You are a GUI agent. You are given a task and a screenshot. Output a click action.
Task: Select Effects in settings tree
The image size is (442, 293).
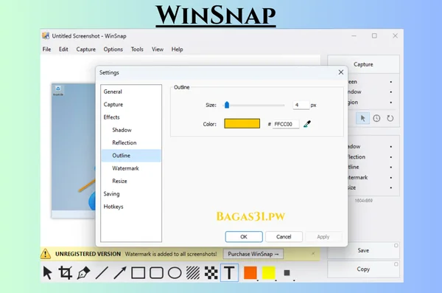click(x=131, y=117)
